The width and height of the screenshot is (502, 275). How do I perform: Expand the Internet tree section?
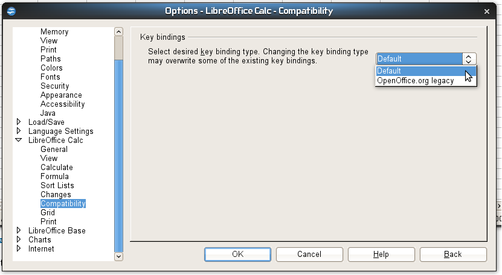click(19, 249)
